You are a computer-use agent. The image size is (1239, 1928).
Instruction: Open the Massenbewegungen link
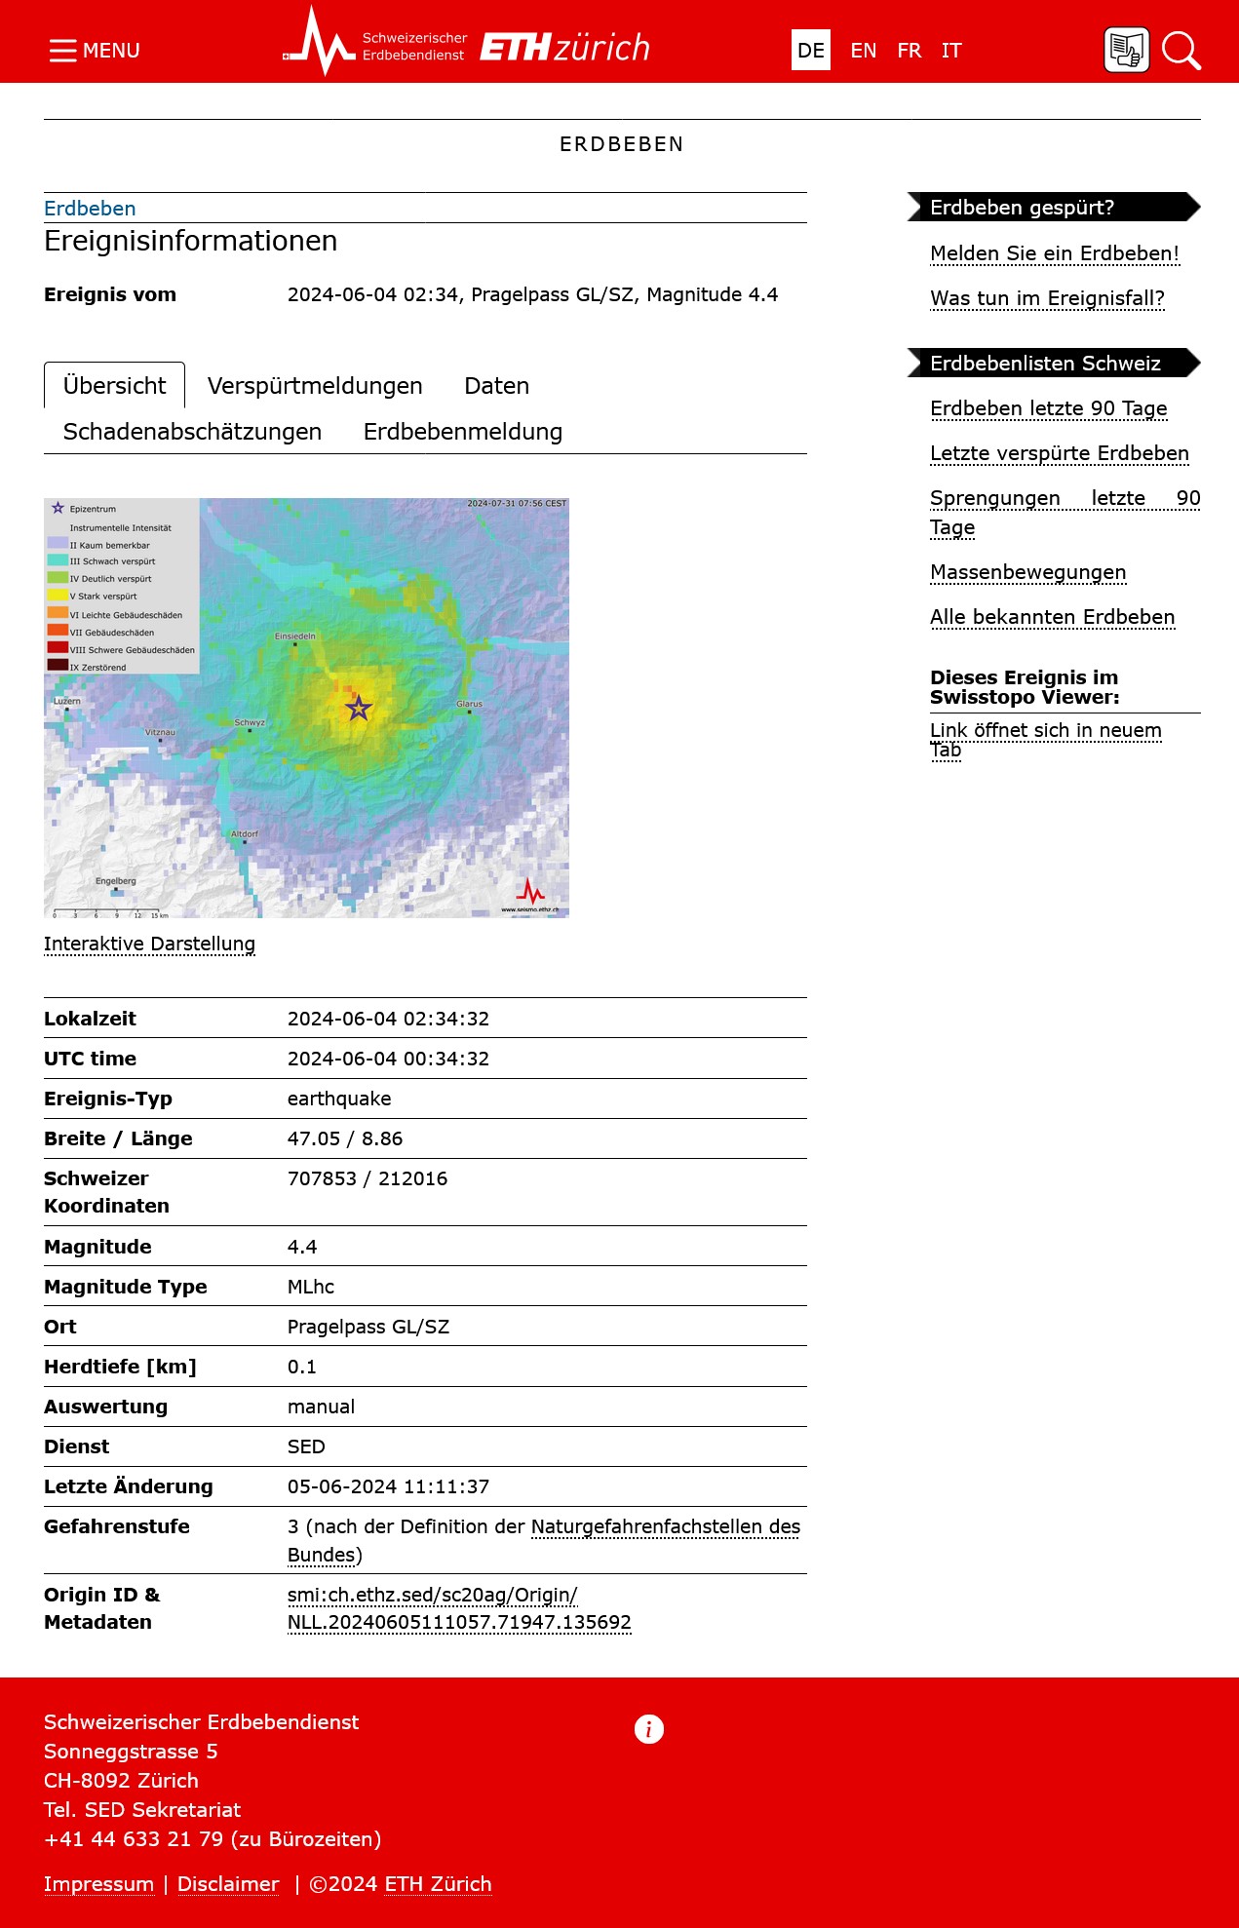click(1028, 572)
